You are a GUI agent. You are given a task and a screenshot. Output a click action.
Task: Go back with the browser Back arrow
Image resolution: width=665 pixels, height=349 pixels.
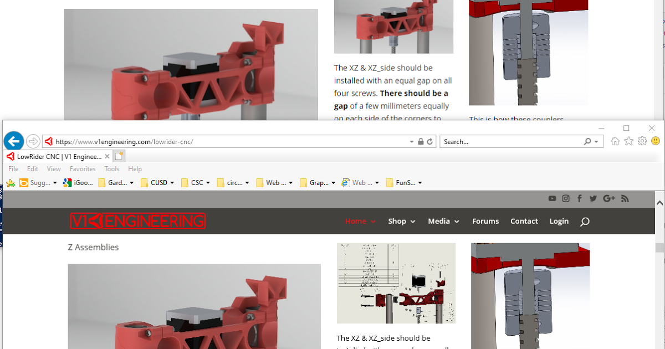coord(14,141)
